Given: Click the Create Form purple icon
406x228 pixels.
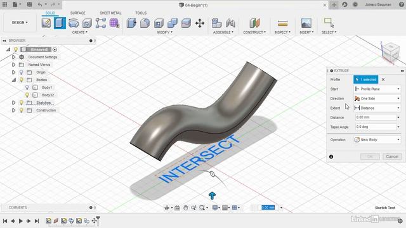Looking at the screenshot, I should coord(114,23).
